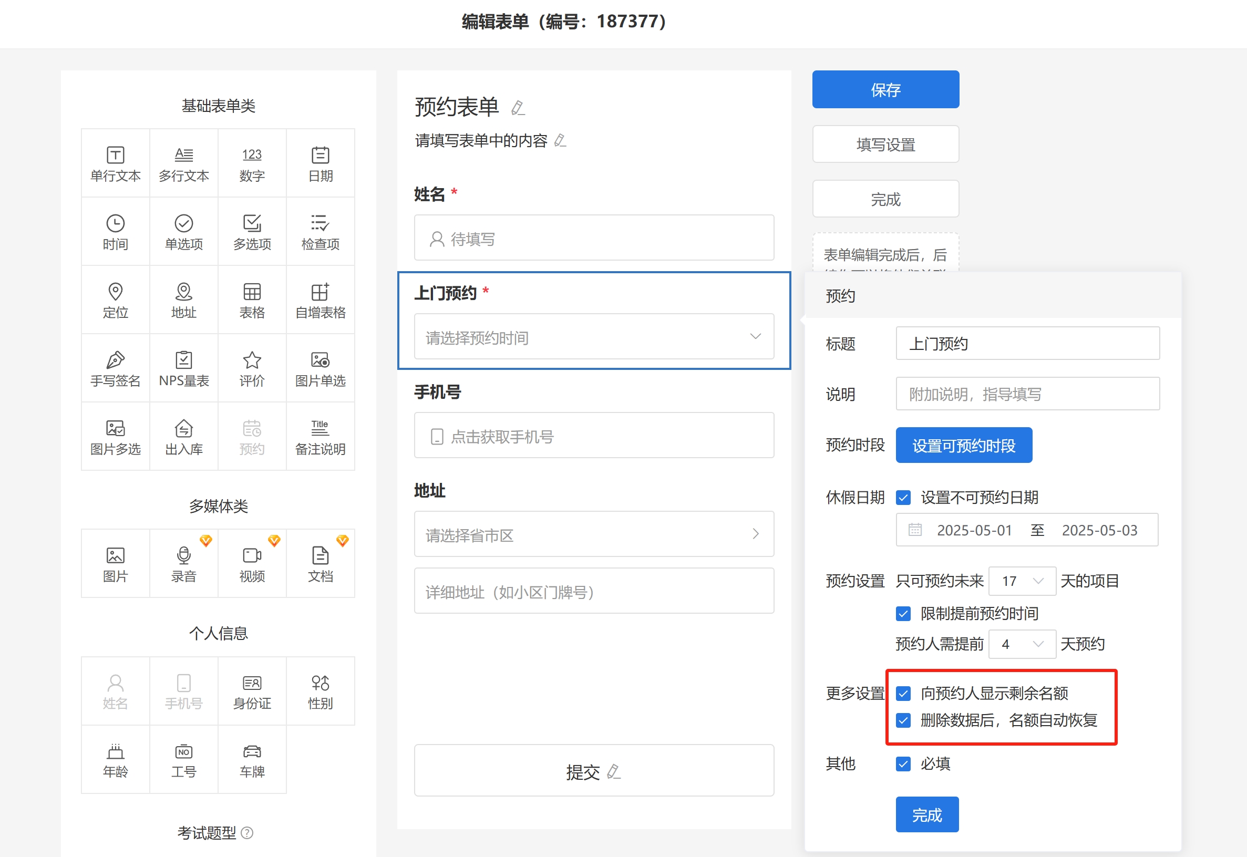Open the 17-day future booking dropdown
Image resolution: width=1247 pixels, height=857 pixels.
click(x=1022, y=581)
